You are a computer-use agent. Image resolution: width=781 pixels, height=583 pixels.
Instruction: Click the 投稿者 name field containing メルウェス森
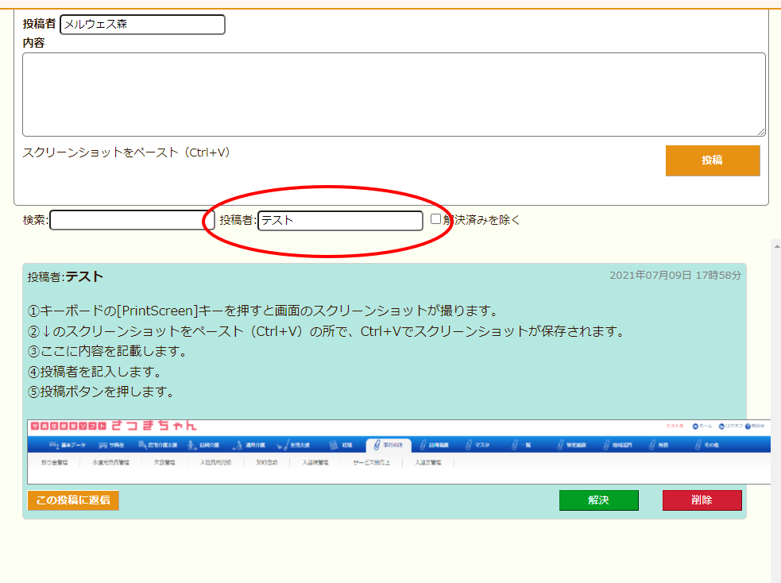click(x=142, y=25)
